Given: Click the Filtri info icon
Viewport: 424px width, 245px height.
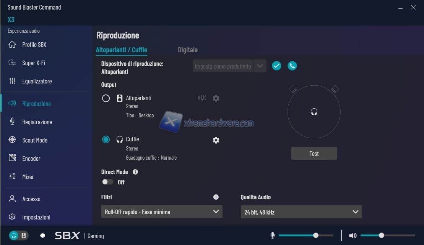Looking at the screenshot, I should pyautogui.click(x=216, y=197).
